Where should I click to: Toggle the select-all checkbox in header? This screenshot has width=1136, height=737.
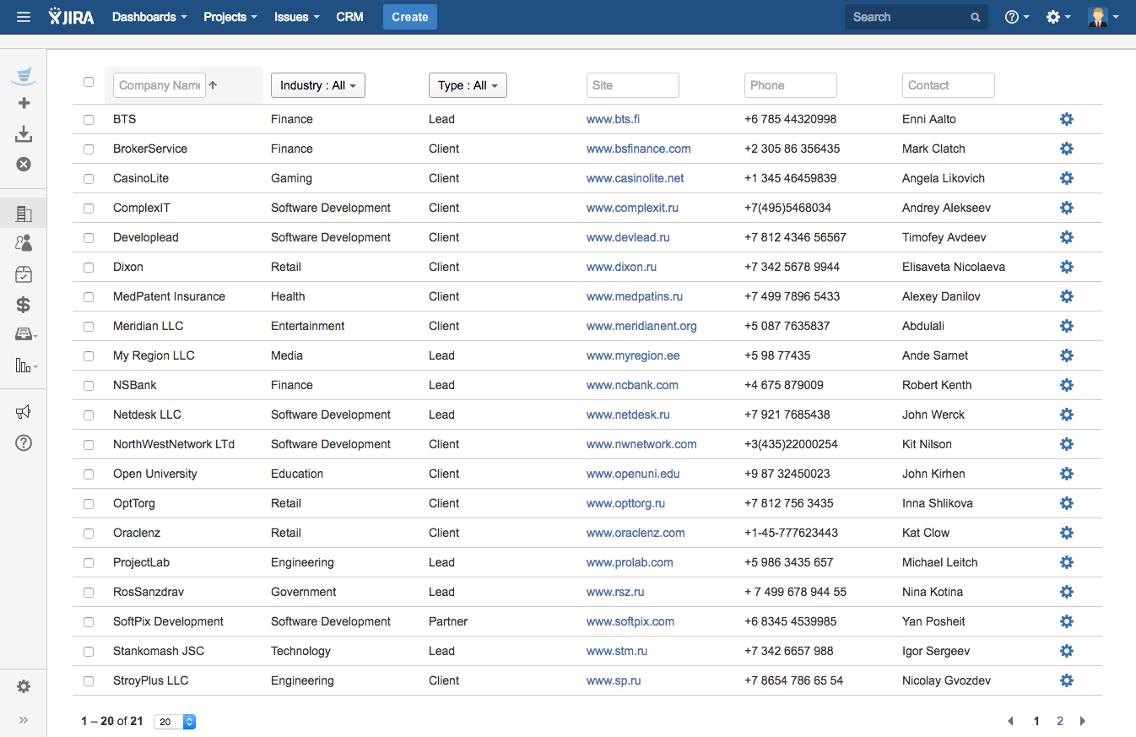click(x=89, y=82)
